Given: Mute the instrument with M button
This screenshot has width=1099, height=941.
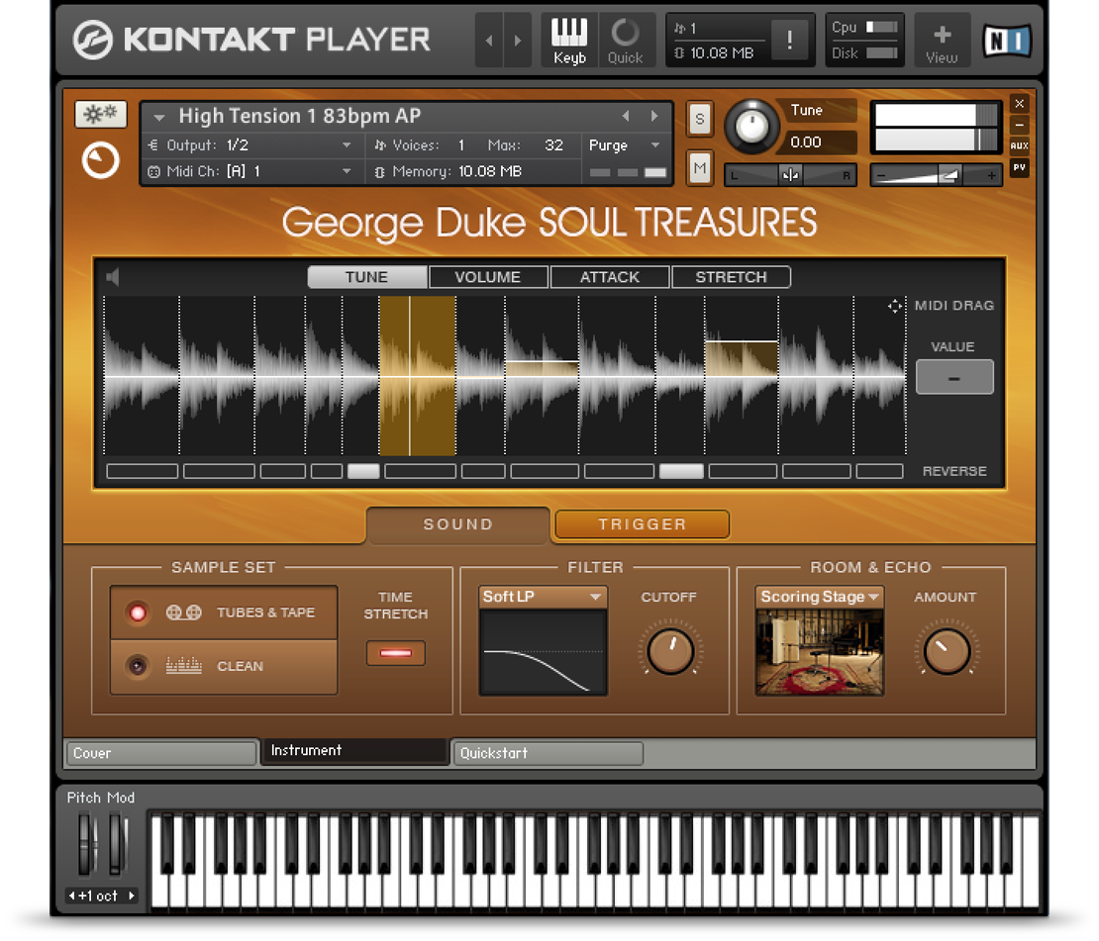Looking at the screenshot, I should pyautogui.click(x=699, y=168).
